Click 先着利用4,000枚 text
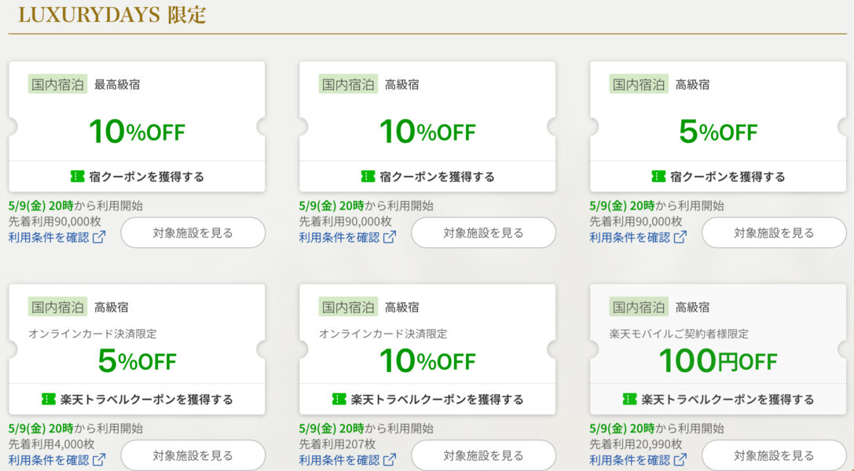854x471 pixels. pyautogui.click(x=51, y=444)
